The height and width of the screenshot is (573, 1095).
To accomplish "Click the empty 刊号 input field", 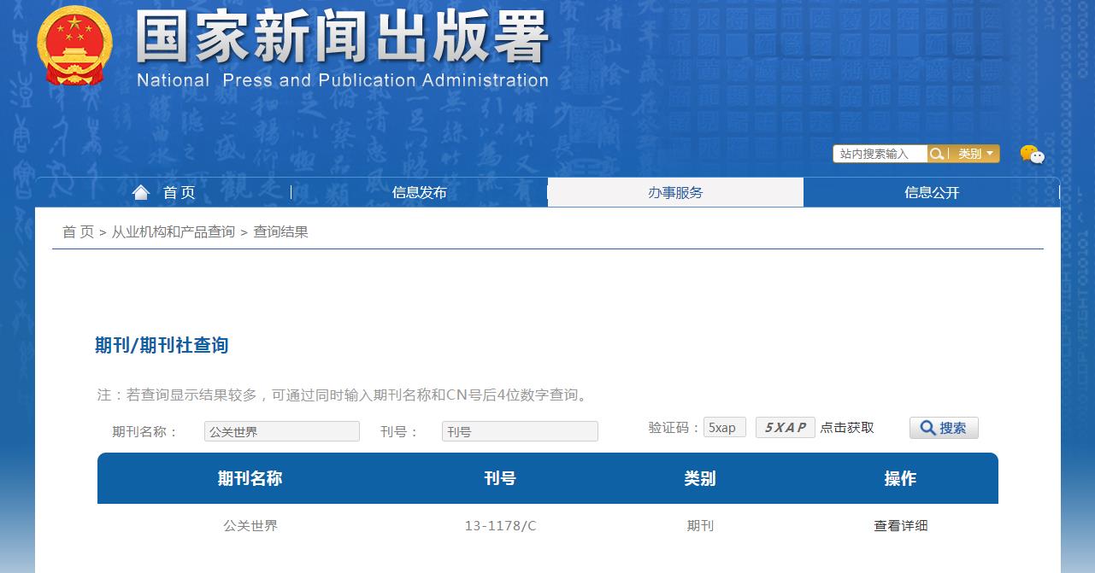I will pos(519,431).
